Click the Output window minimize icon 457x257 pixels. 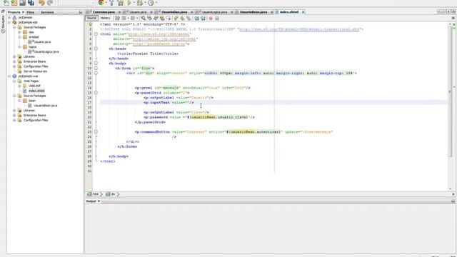click(x=453, y=201)
